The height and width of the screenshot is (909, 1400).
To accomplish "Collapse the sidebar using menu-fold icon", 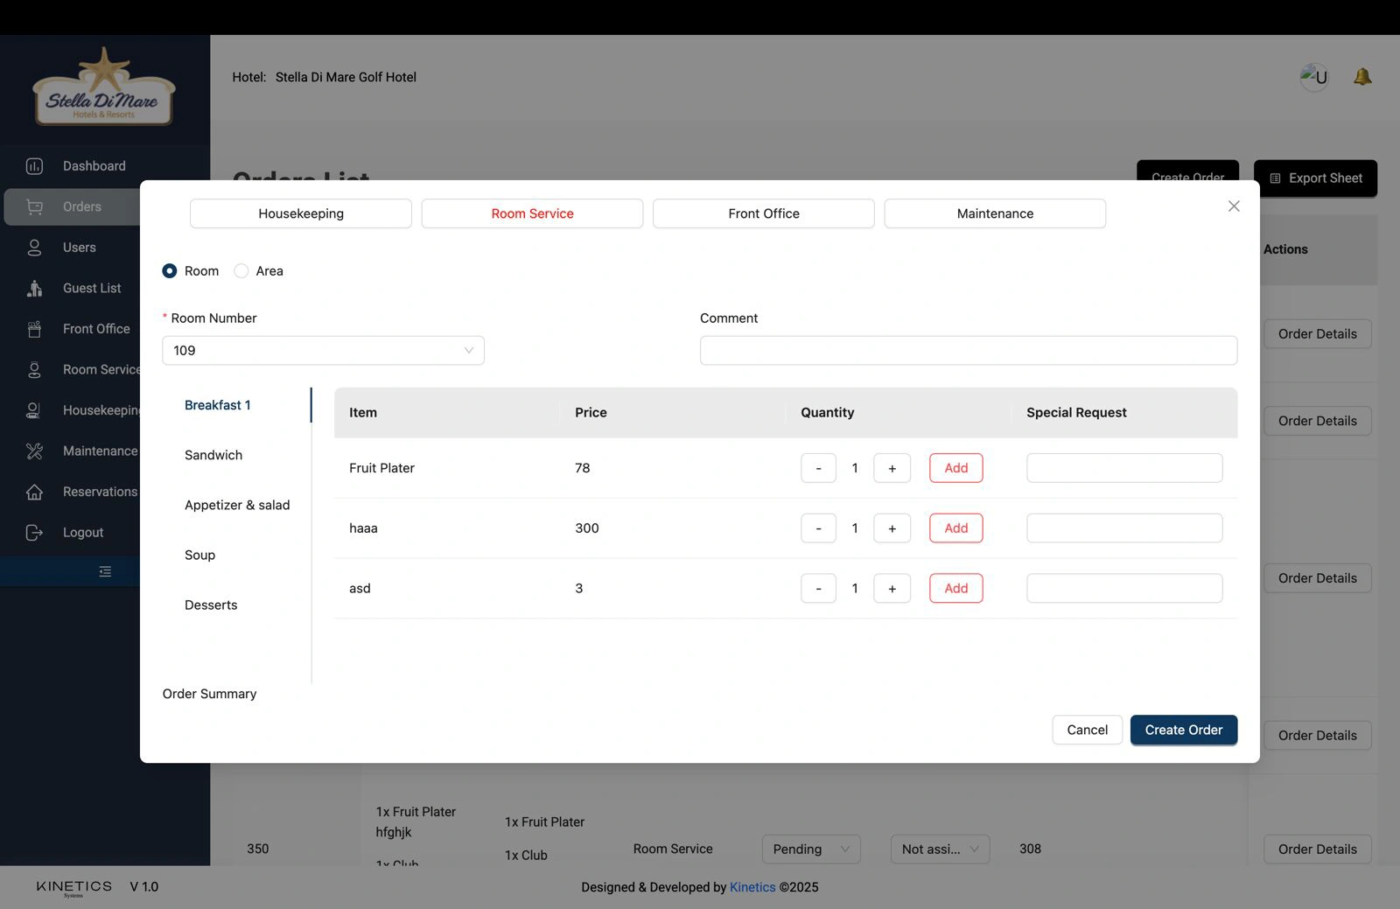I will point(105,571).
